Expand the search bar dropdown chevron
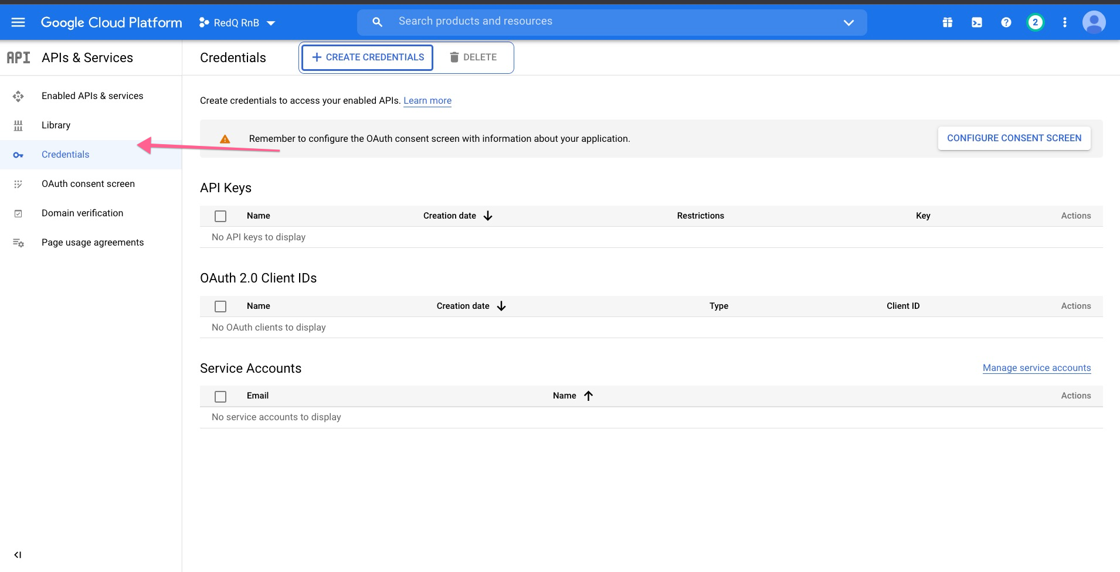Image resolution: width=1120 pixels, height=572 pixels. click(849, 22)
